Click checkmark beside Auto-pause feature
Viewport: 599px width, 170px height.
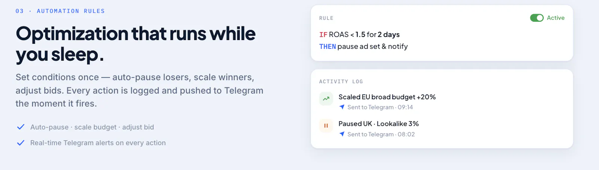[x=21, y=127]
